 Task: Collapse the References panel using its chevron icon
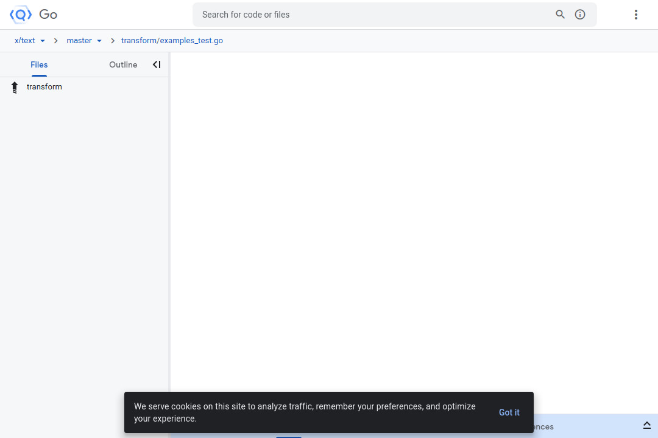(647, 424)
